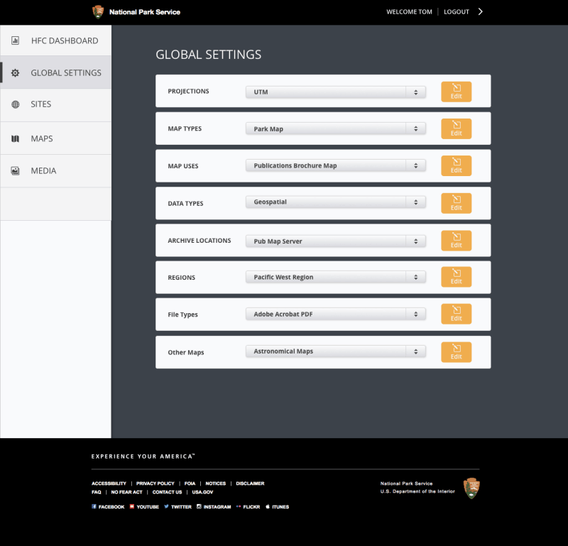Image resolution: width=568 pixels, height=546 pixels.
Task: Click the Media image icon
Action: coord(15,171)
